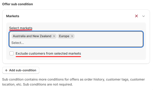Click the Offer sub condition heading
This screenshot has width=153, height=90.
18,4
